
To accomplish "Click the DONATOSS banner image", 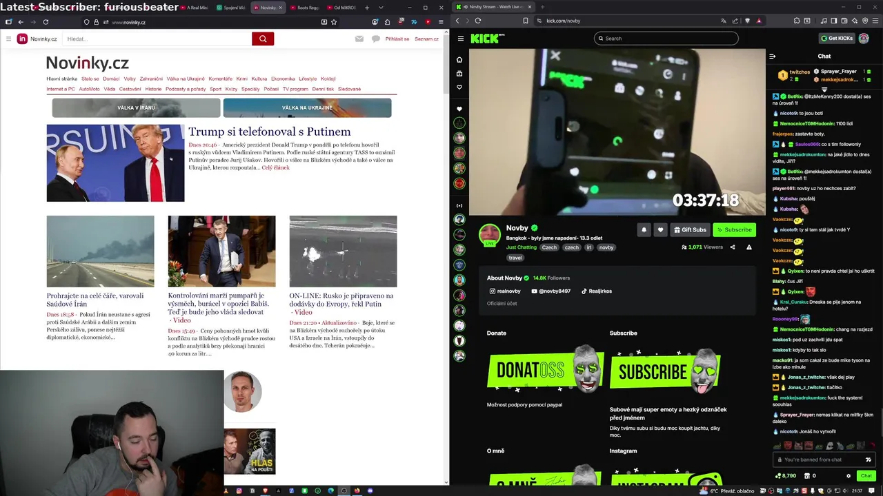I will [x=545, y=370].
